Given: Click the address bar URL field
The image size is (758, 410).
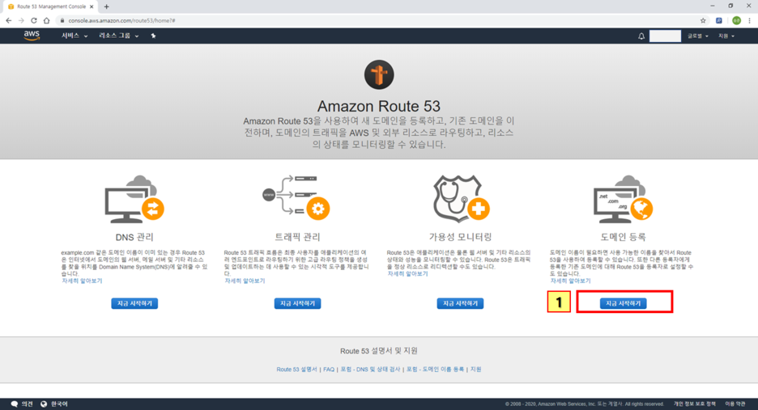Looking at the screenshot, I should [377, 20].
